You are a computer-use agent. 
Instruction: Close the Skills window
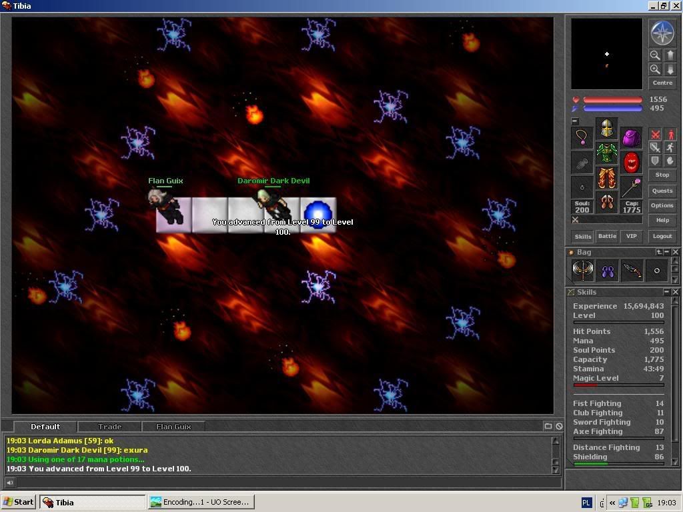point(675,292)
